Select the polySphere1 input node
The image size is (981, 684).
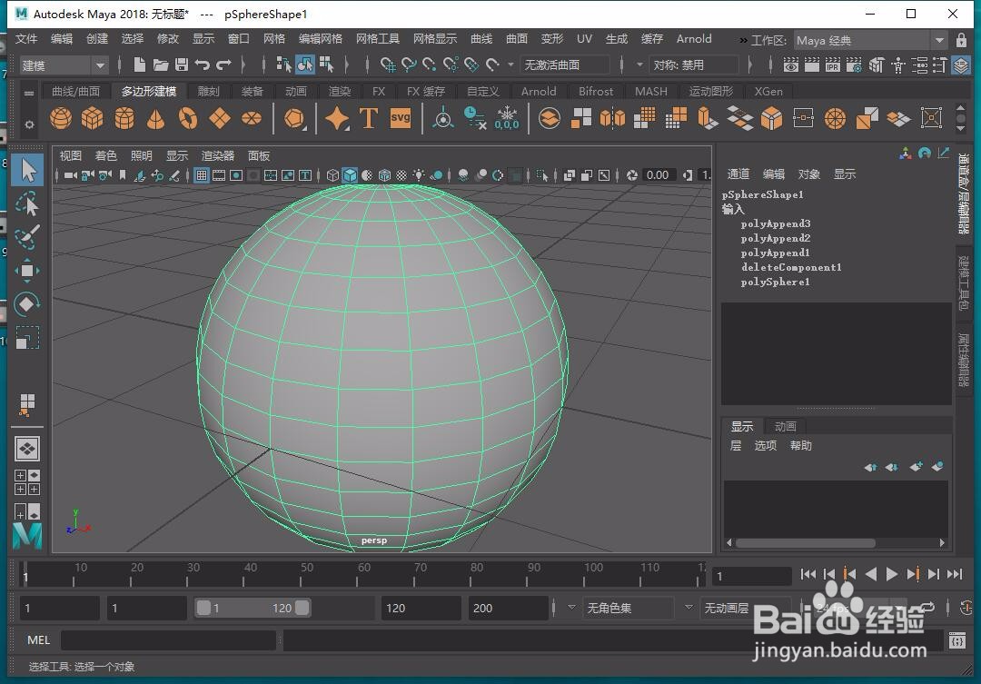[775, 283]
